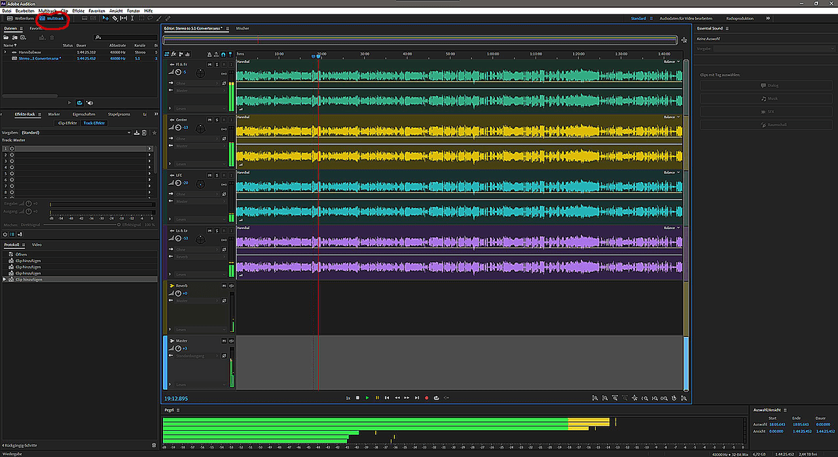Choose Audiodaten für Video bearbeiten workspace
838x457 pixels.
(x=686, y=18)
